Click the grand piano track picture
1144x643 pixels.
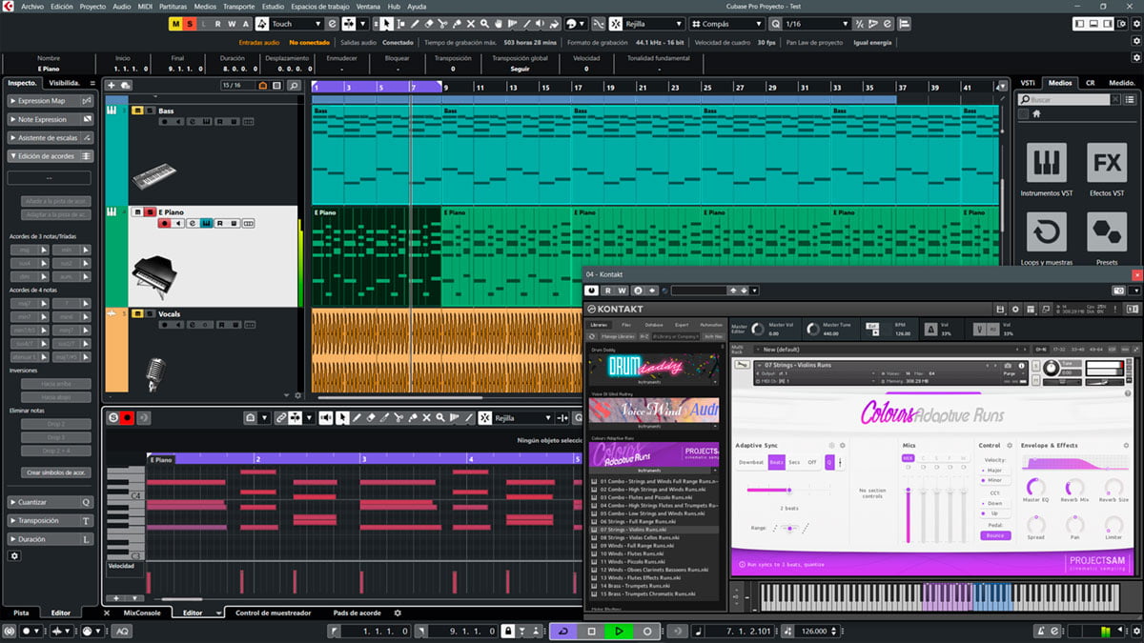tap(153, 277)
